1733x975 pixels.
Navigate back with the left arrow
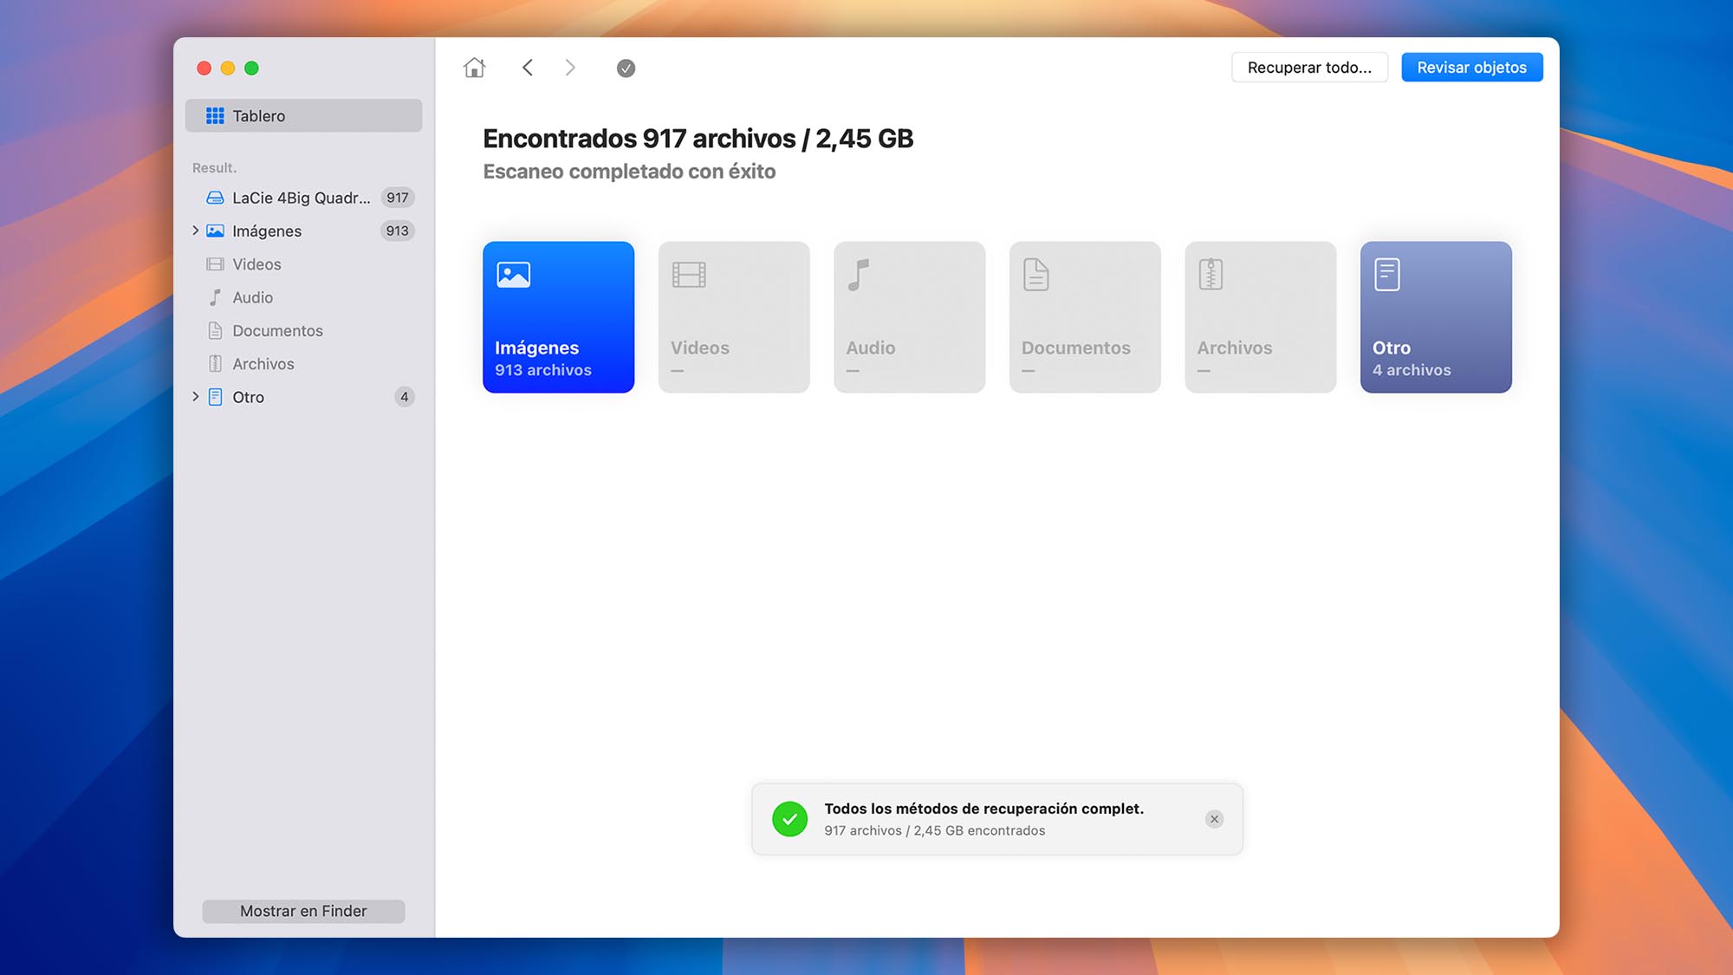pos(527,68)
